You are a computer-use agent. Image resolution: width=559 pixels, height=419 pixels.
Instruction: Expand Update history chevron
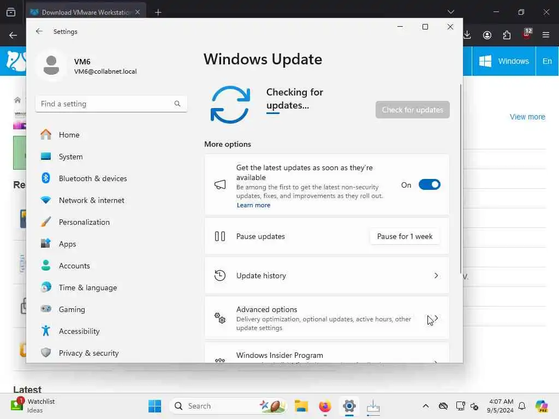pos(436,276)
